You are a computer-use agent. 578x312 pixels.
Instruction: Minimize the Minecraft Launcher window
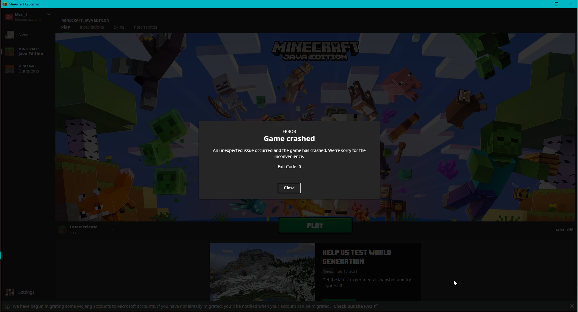click(543, 4)
